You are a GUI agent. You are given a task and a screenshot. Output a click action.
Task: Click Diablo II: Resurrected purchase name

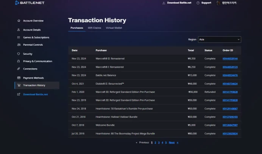coord(110,84)
